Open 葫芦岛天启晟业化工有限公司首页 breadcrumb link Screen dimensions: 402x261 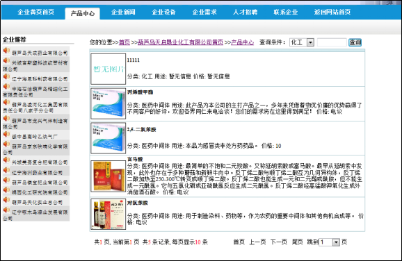point(181,42)
